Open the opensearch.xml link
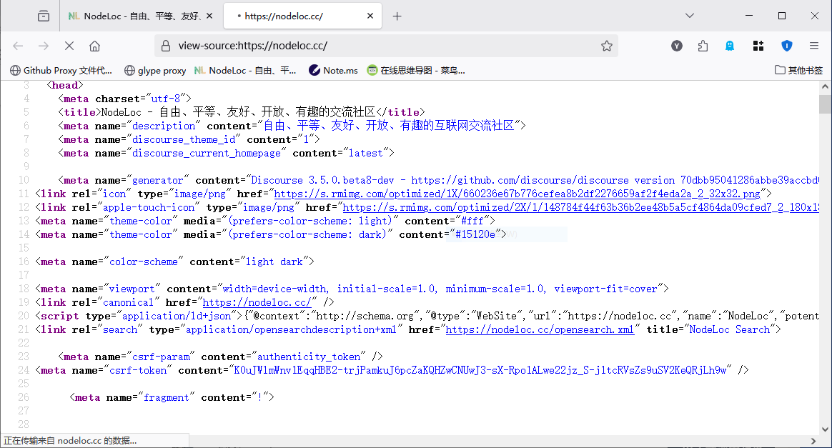832x448 pixels. point(540,330)
